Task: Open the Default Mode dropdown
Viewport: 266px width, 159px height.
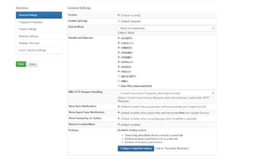Action: [x=166, y=28]
